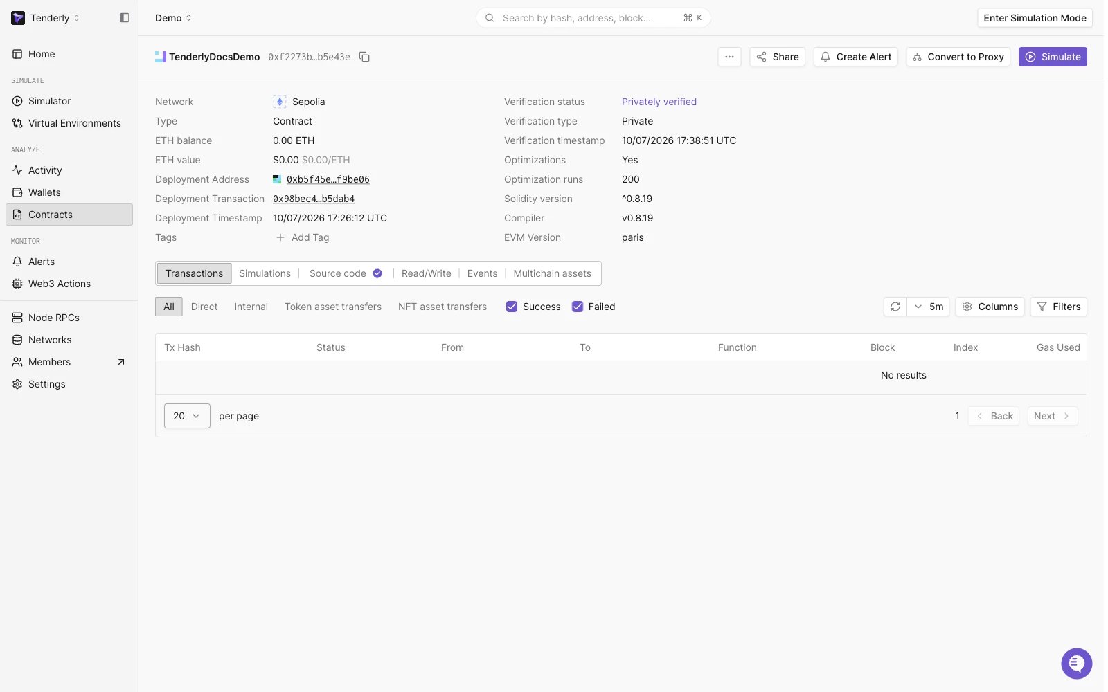Open Alerts from the sidebar
This screenshot has height=692, width=1108.
69,262
